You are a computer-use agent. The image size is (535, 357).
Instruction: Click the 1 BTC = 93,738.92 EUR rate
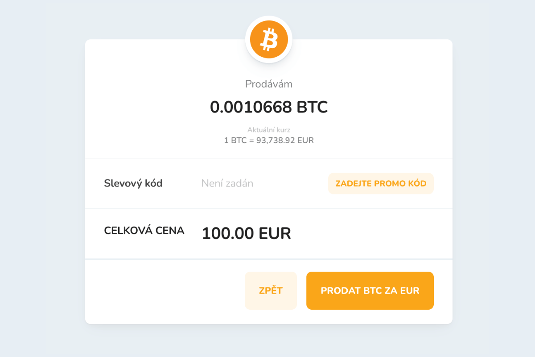[x=269, y=140]
